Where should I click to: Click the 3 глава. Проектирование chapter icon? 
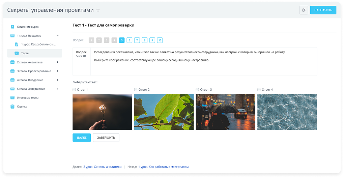(12, 71)
